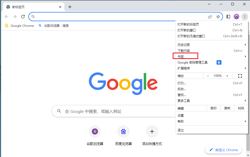This screenshot has height=157, width=250.
Task: Open a new tab with plus button
Action: click(70, 7)
